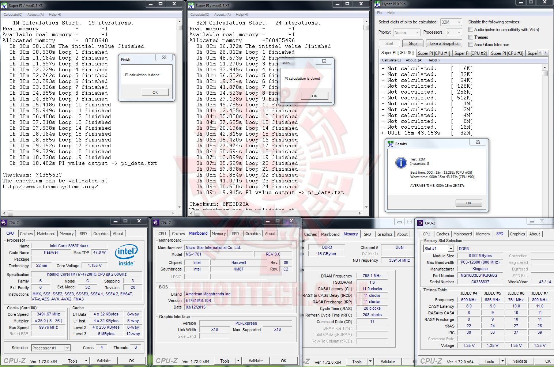Click the Tools button in CPU-Z Motherboard window
Viewport: 554px width, 367px height.
coord(225,361)
